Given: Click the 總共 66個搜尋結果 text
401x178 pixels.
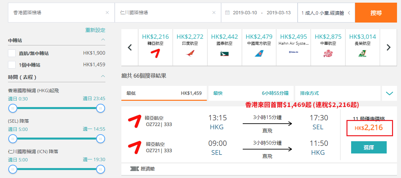Looking at the screenshot, I should [144, 76].
